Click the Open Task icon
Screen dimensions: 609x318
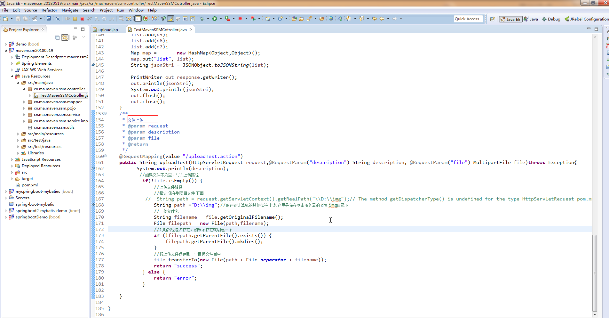301,19
